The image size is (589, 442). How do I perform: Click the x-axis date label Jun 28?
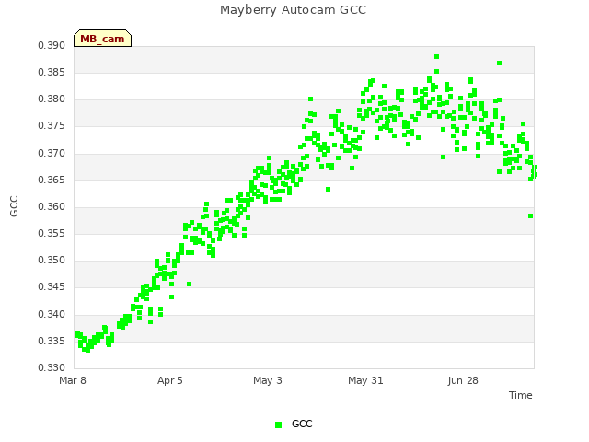click(463, 380)
